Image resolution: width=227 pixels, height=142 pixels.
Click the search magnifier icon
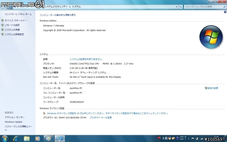pyautogui.click(x=225, y=7)
